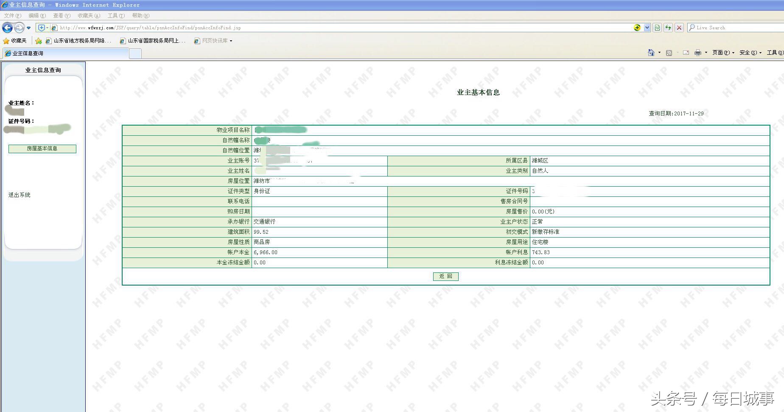
Task: Open the 收藏夹 favorites star button
Action: [x=15, y=41]
